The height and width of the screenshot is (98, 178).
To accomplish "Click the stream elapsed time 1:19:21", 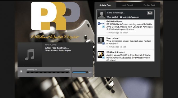I will click(x=67, y=70).
